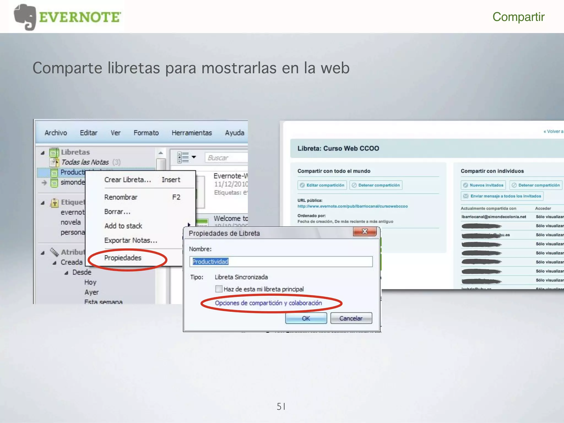
Task: Click the Buscar search field
Action: (226, 158)
